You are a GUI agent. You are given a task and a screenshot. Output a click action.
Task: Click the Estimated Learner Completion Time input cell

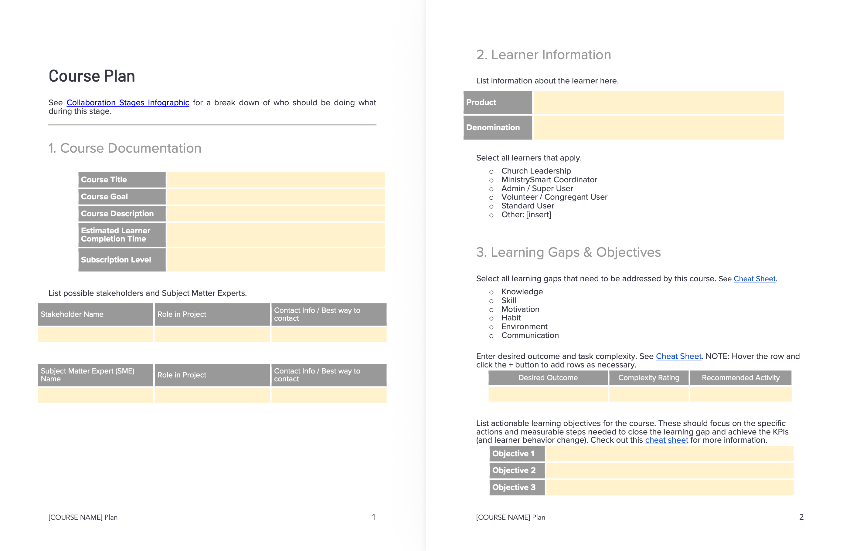point(276,235)
